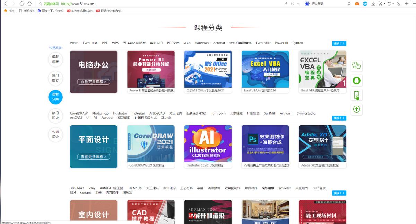Screen dimensions: 416x224
Task: Open the mobile app icon in sidebar
Action: click(x=356, y=95)
